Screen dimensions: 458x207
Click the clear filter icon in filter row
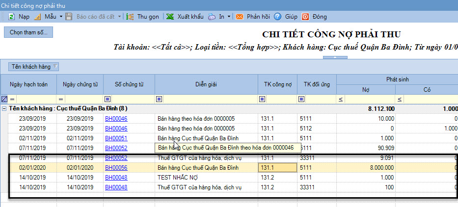tap(4, 99)
